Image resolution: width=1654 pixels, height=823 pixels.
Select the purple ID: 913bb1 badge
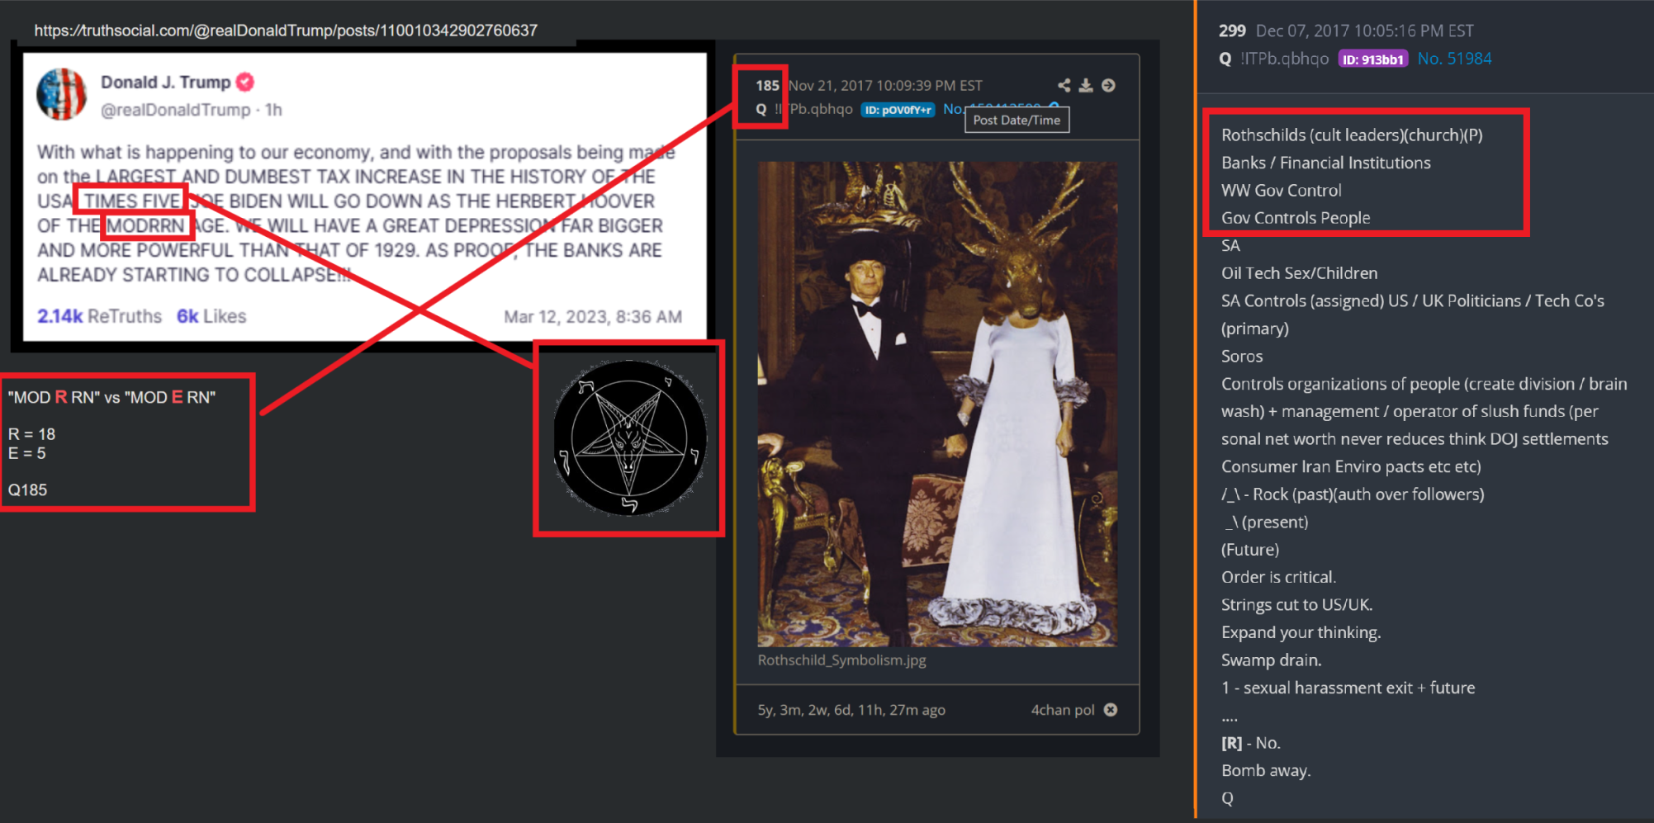1372,59
